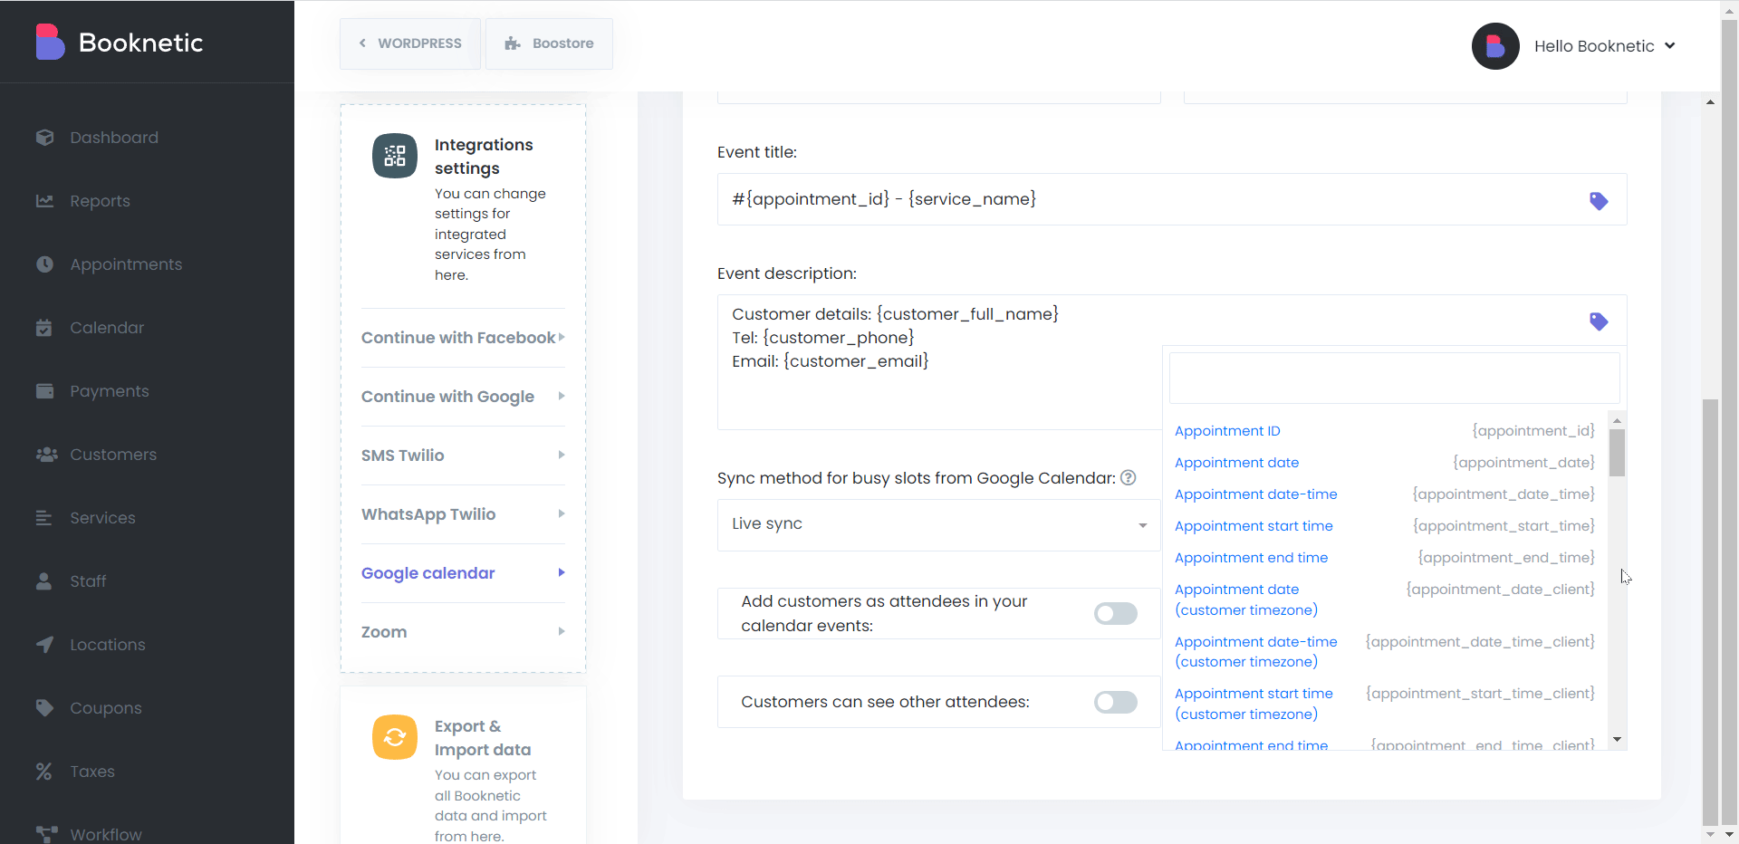The height and width of the screenshot is (844, 1739).
Task: Open keyword tags for Event title
Action: [1599, 200]
